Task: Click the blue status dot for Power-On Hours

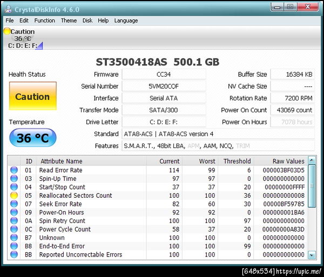Action: pyautogui.click(x=14, y=212)
